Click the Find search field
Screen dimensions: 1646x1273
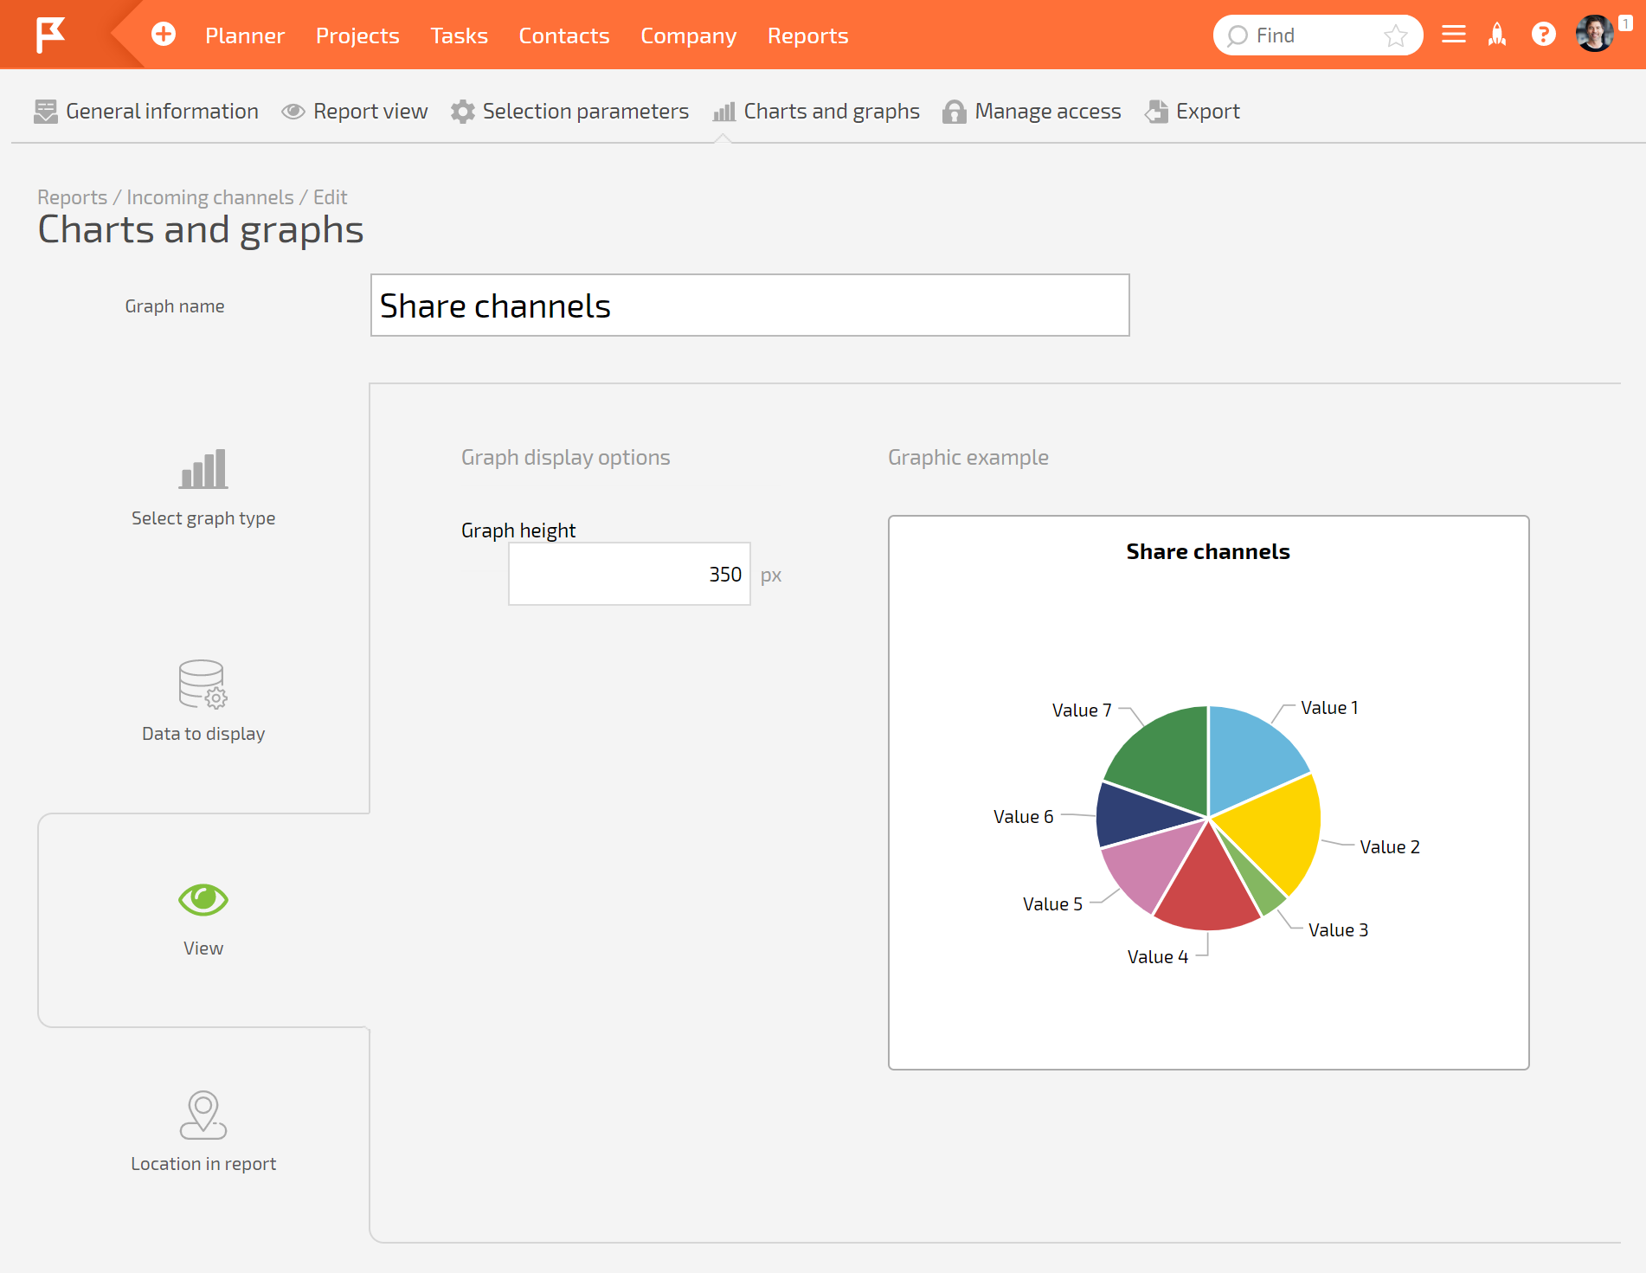tap(1317, 35)
